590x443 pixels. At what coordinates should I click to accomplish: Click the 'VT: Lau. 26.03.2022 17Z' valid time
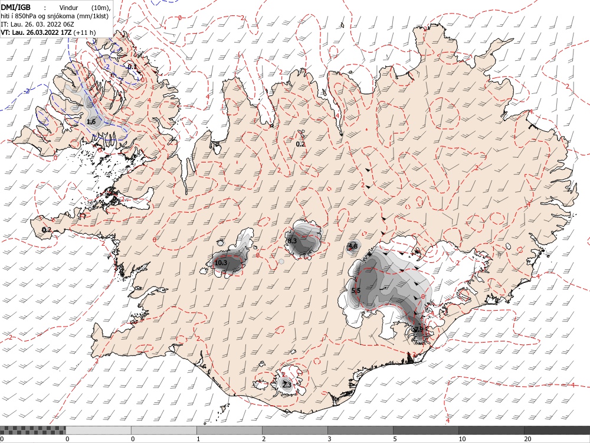(x=36, y=32)
